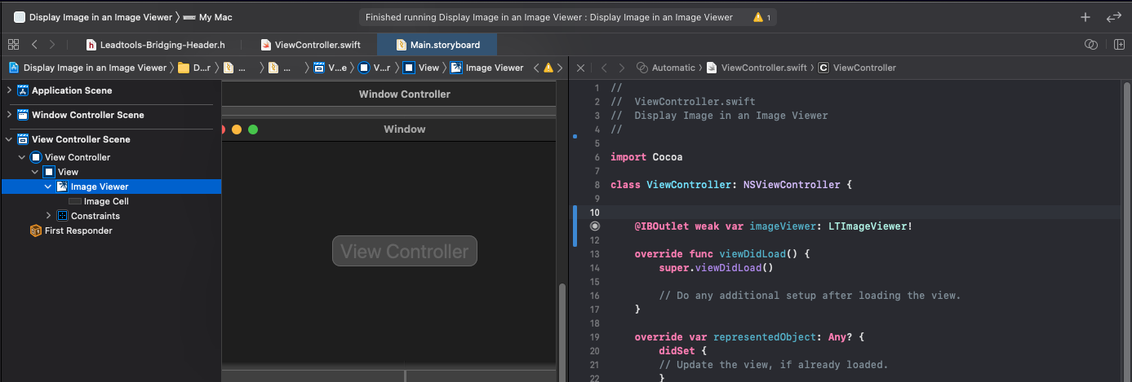Click the plus Library button in toolbar
Viewport: 1132px width, 382px height.
pyautogui.click(x=1085, y=17)
